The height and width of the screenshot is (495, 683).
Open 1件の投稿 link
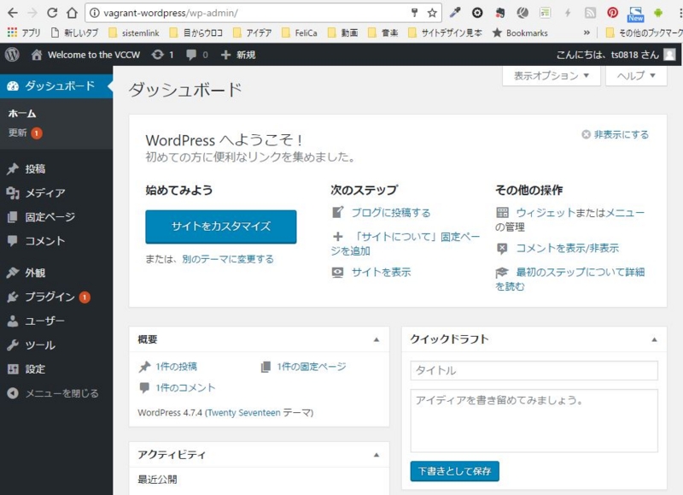point(176,367)
